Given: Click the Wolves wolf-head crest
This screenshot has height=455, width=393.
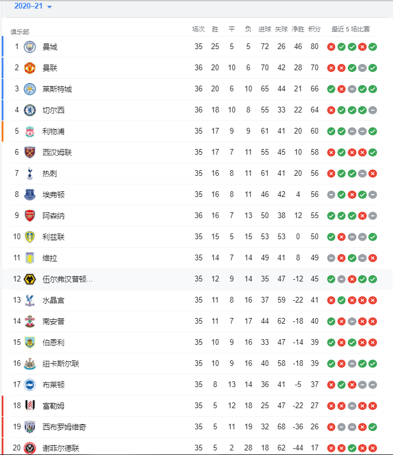Looking at the screenshot, I should pos(30,279).
